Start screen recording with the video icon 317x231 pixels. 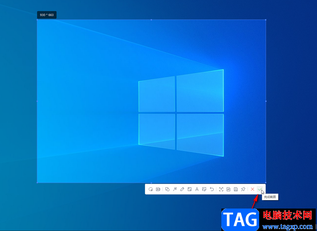click(x=158, y=189)
